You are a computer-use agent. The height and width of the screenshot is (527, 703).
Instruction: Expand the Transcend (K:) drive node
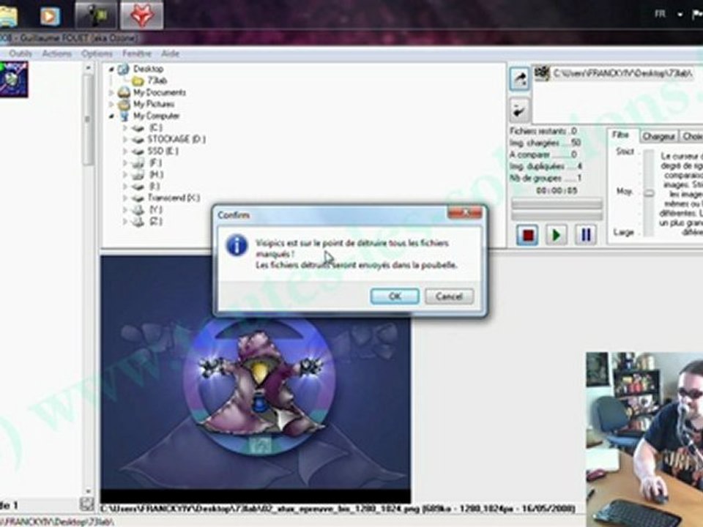click(125, 198)
